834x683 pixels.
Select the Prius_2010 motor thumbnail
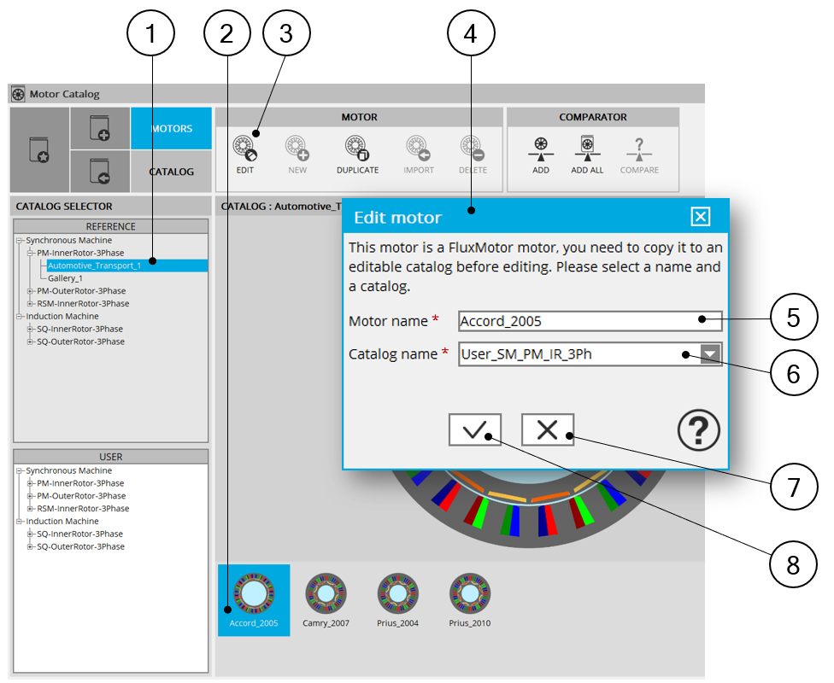[469, 598]
